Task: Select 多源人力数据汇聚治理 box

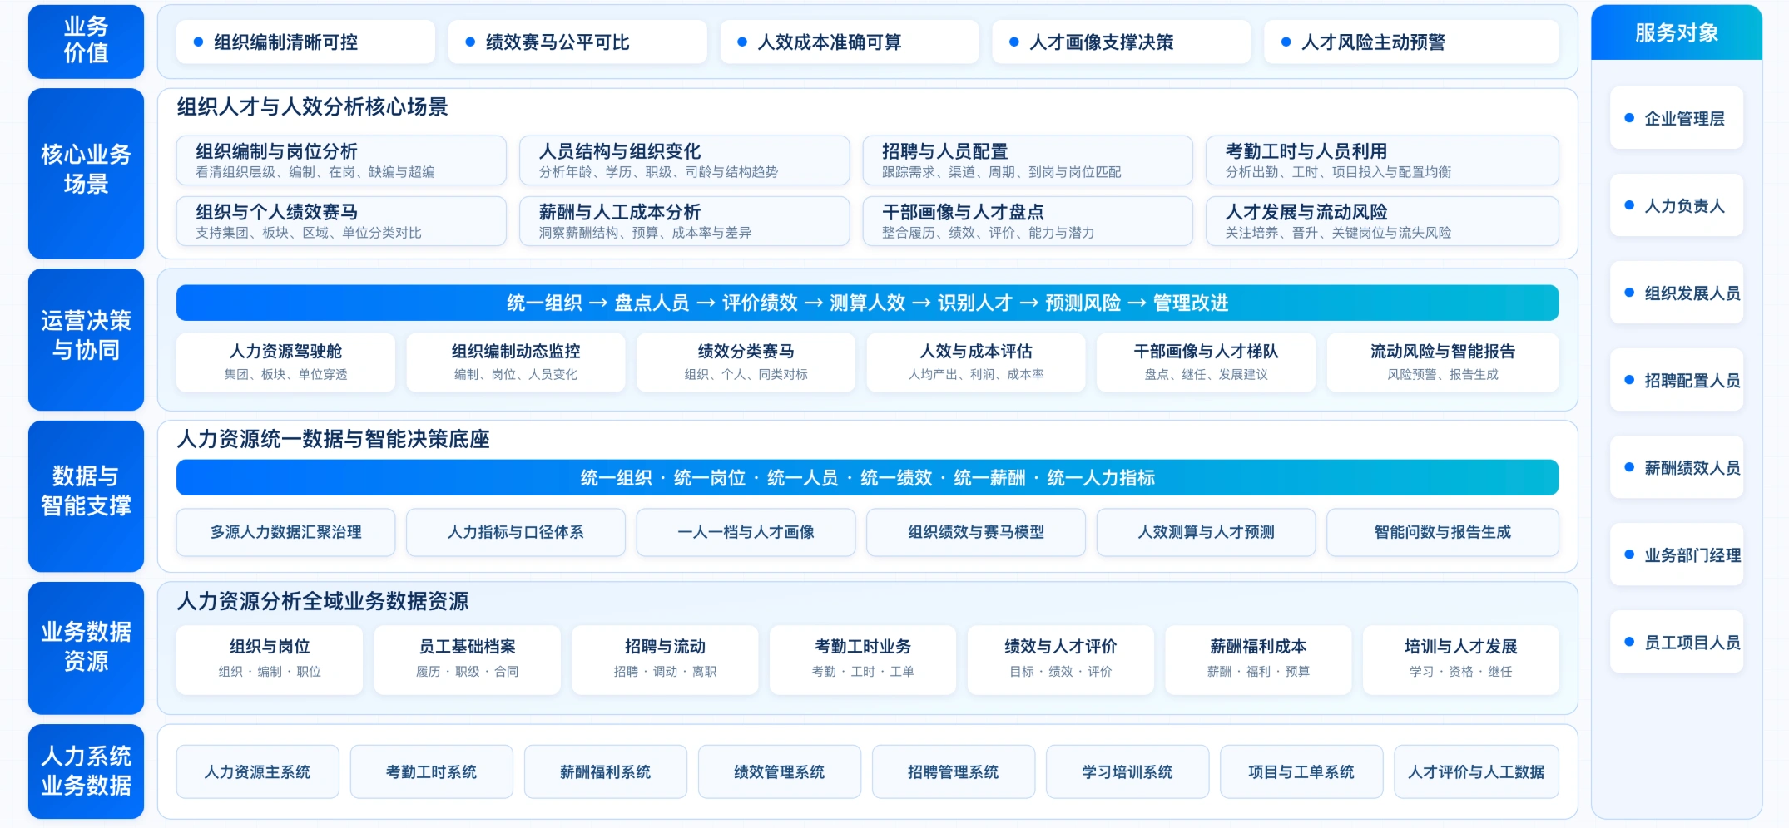Action: click(x=285, y=532)
